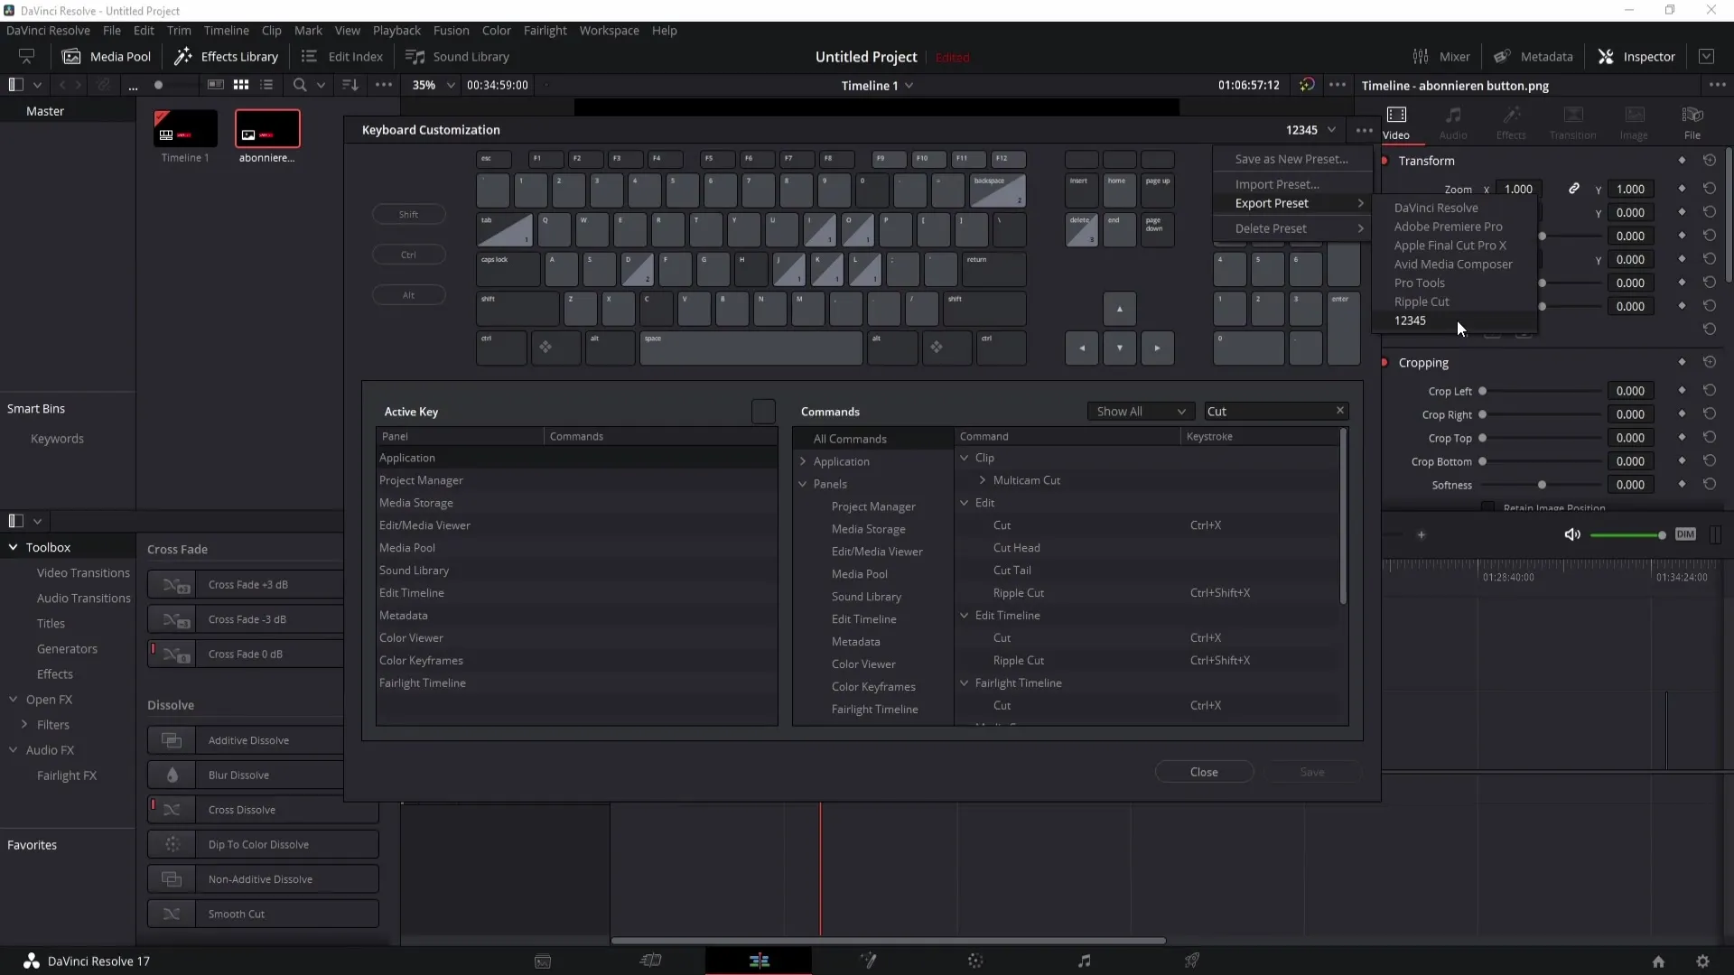Click the media pool search icon
Screen dimensions: 1734x975
[300, 85]
